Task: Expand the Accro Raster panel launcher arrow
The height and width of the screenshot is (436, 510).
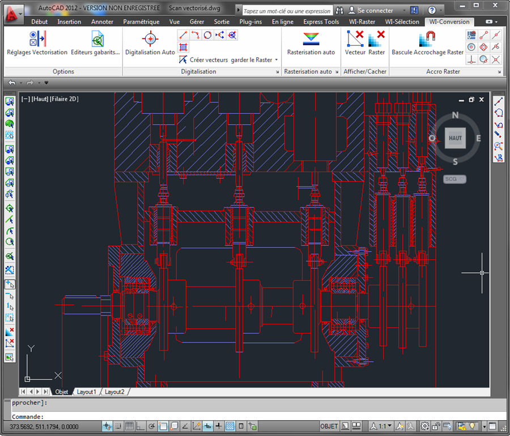Action: [x=499, y=72]
